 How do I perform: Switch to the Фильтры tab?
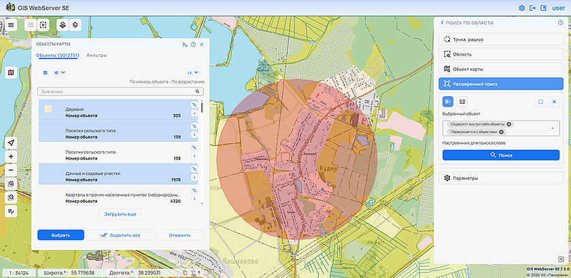click(97, 55)
